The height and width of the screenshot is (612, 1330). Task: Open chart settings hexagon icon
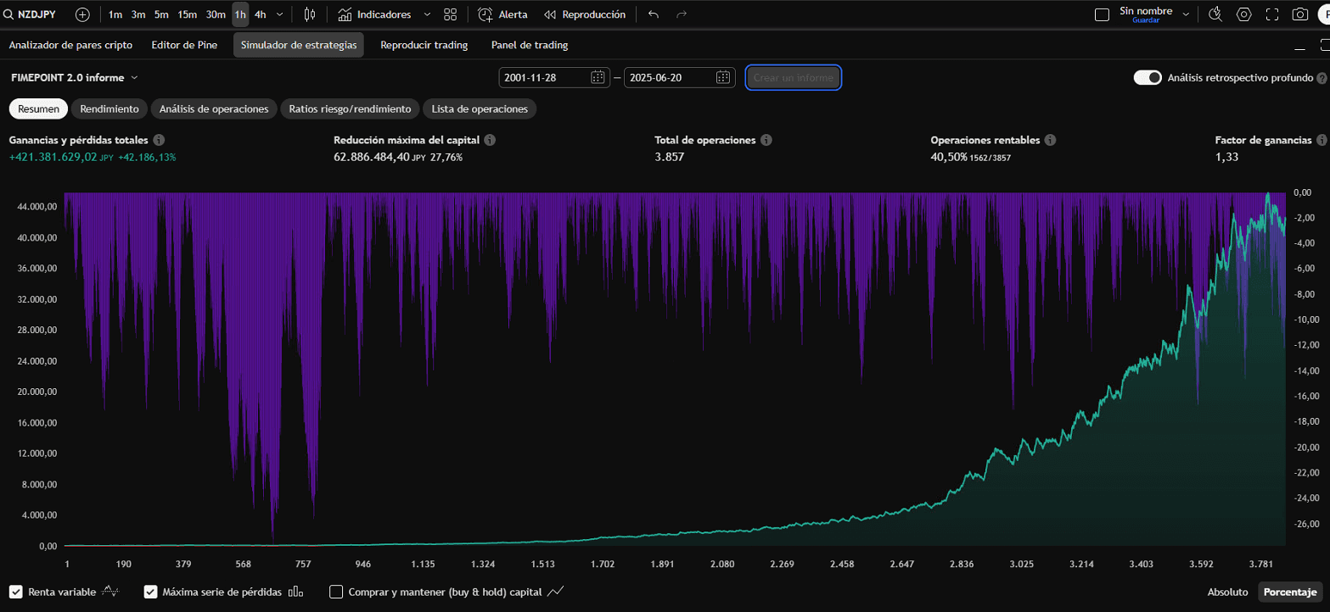click(1243, 14)
